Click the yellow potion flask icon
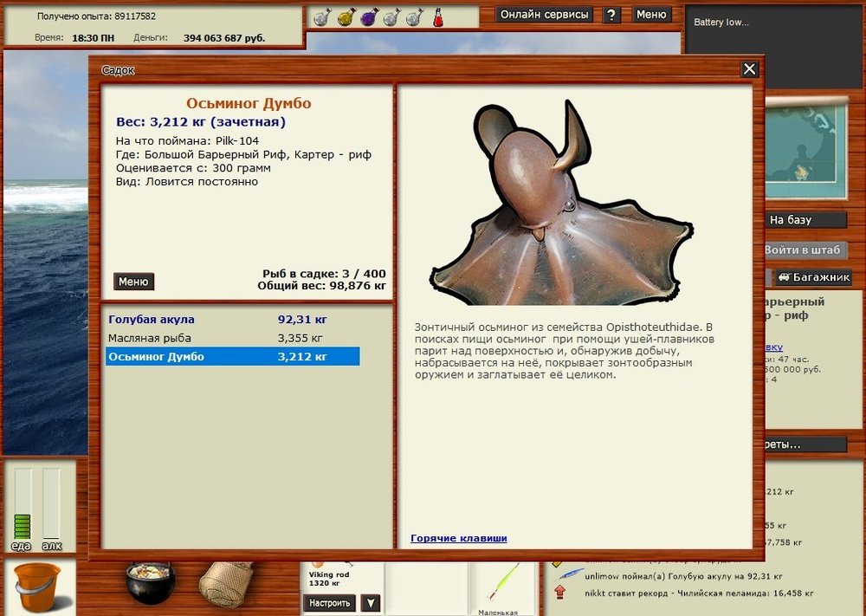 point(345,16)
